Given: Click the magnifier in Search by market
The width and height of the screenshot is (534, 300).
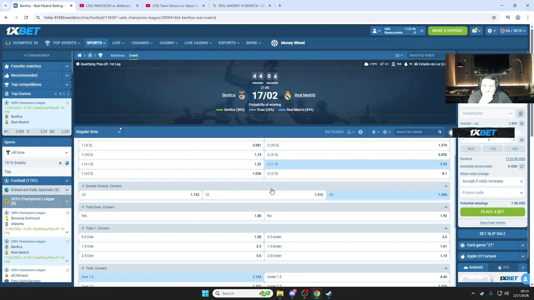Looking at the screenshot, I should point(440,132).
